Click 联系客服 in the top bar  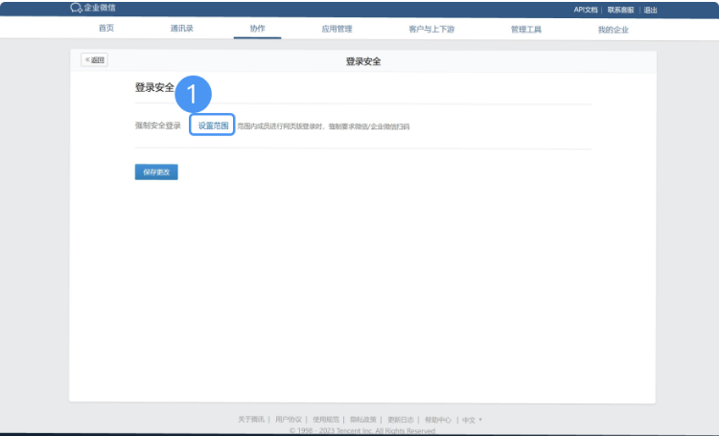pyautogui.click(x=620, y=10)
